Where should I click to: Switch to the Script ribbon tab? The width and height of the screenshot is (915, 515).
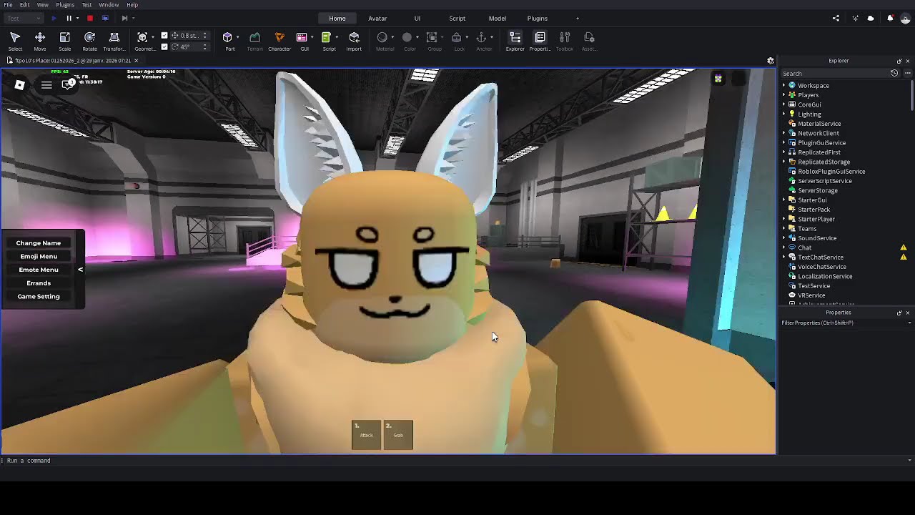(x=457, y=18)
